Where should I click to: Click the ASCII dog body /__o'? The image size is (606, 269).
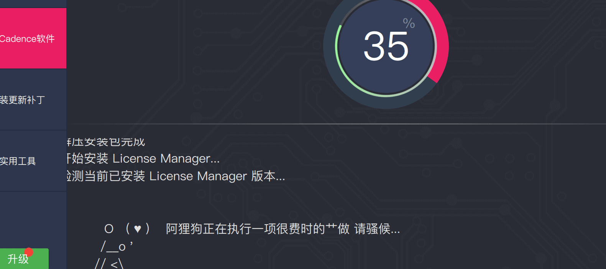(x=117, y=246)
